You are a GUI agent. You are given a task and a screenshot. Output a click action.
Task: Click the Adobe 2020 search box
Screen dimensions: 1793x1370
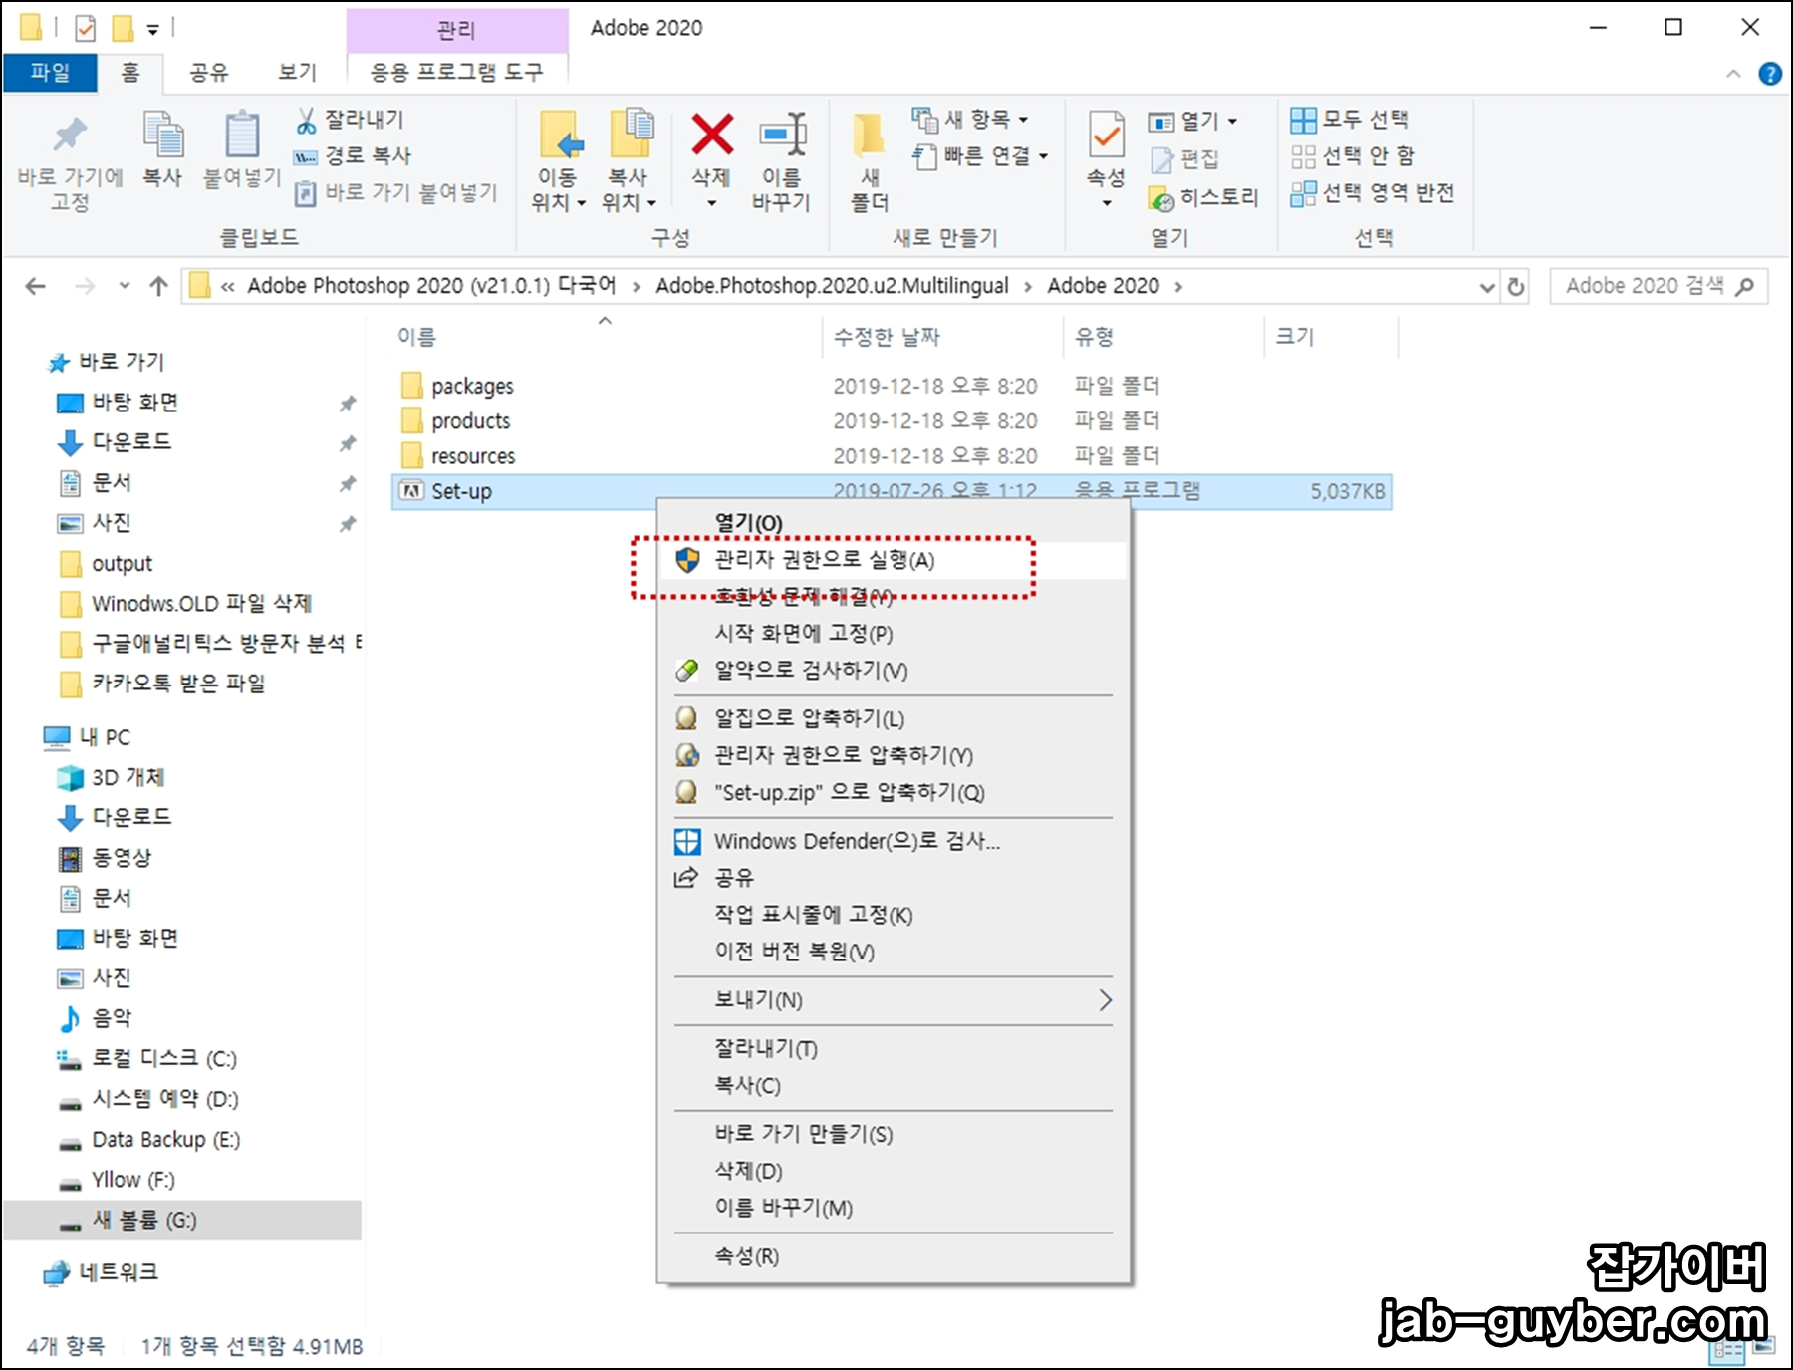[1659, 287]
